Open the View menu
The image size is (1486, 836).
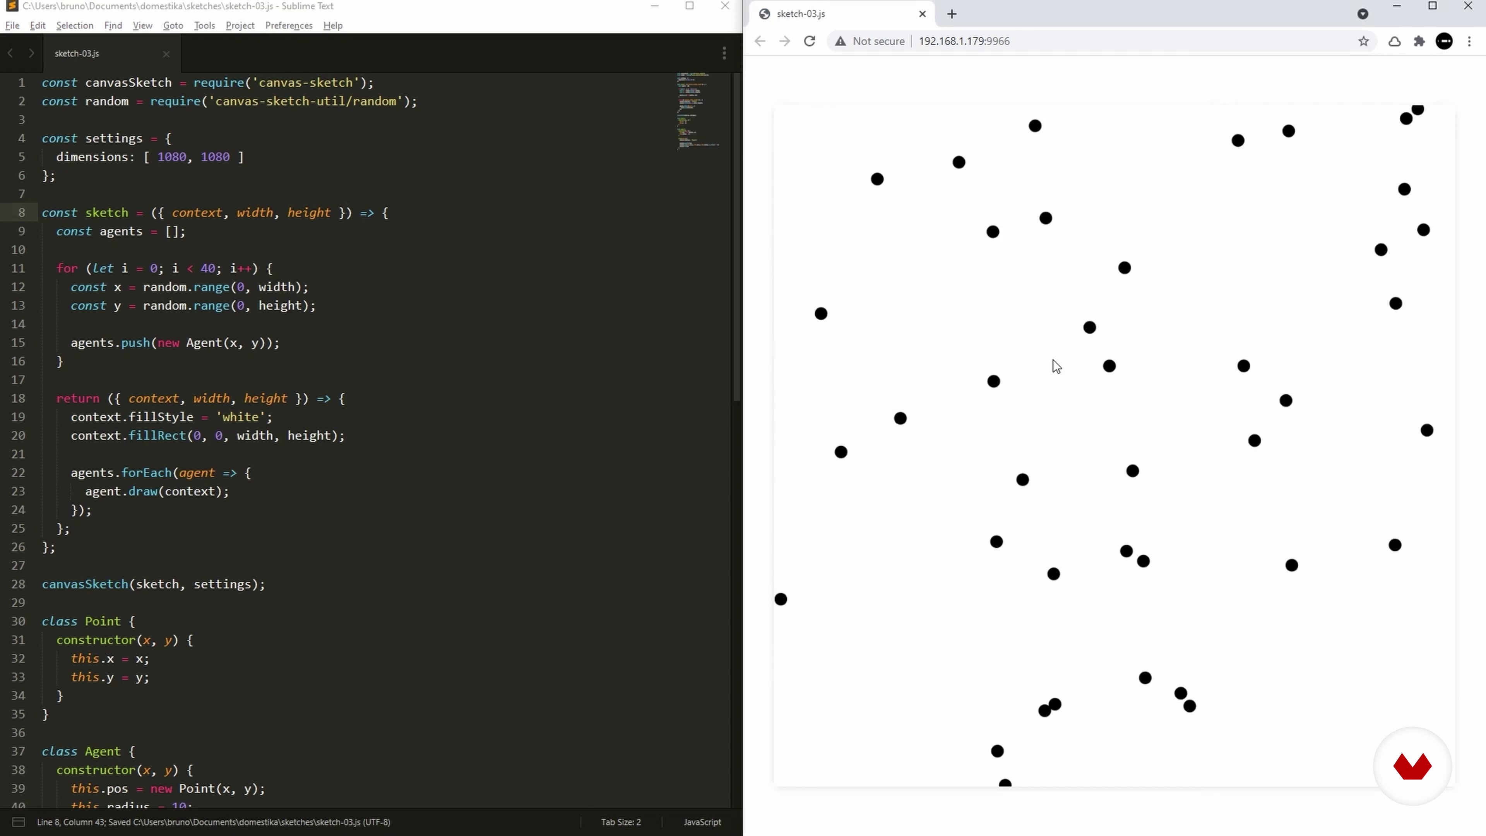point(142,26)
